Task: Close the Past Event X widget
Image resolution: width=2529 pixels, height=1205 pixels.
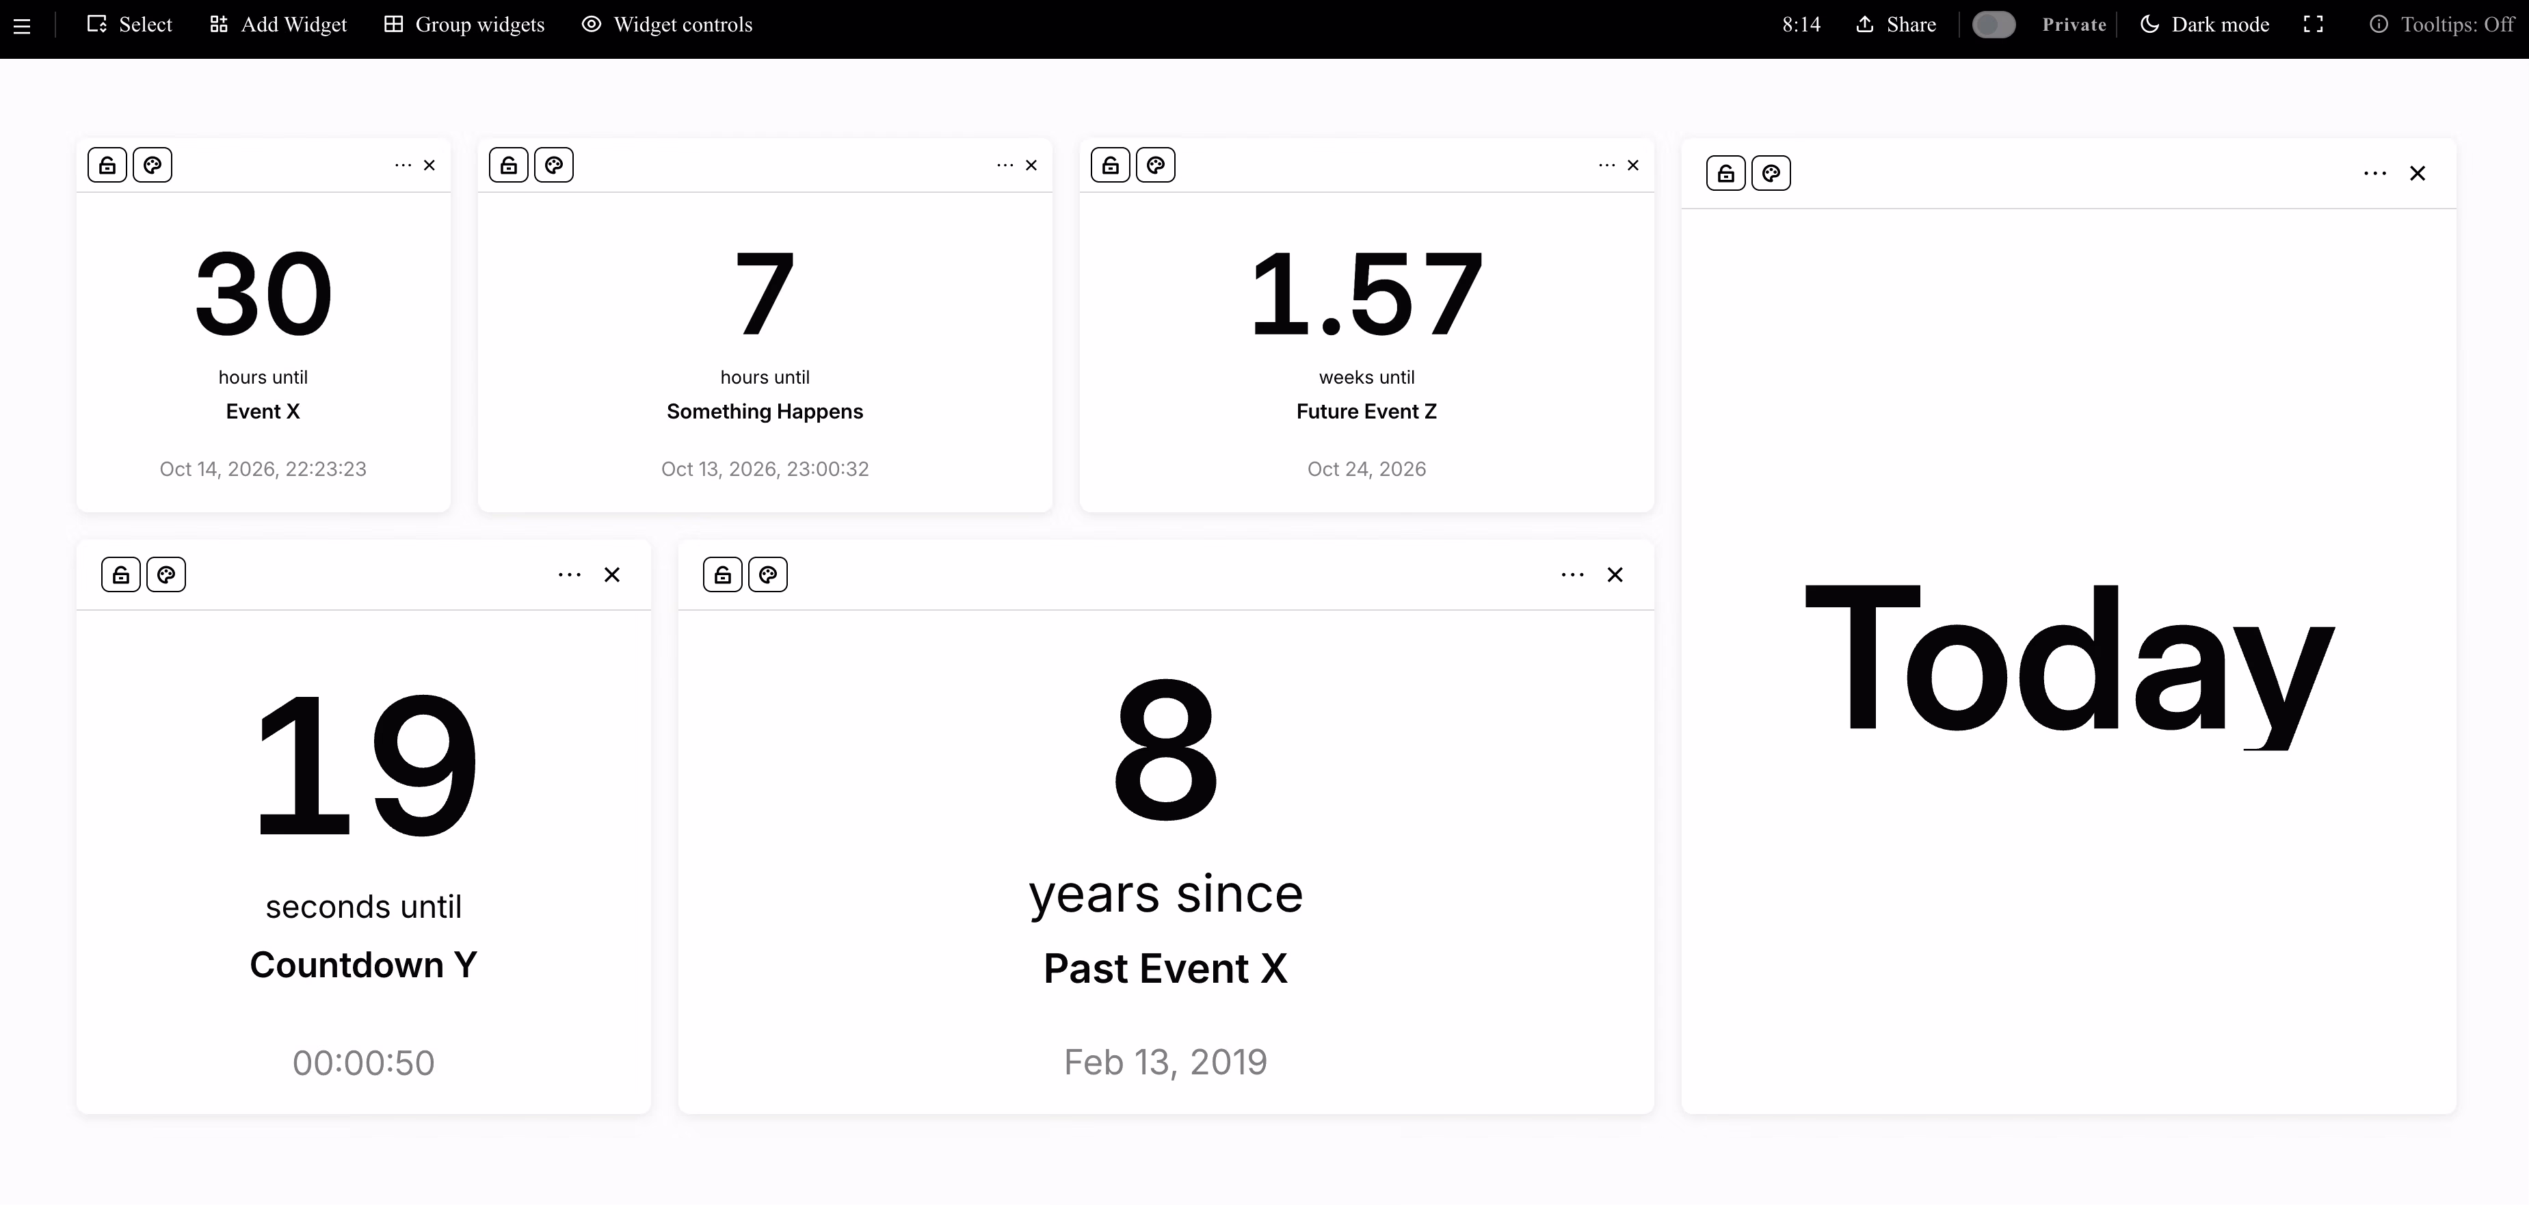Action: click(1615, 574)
